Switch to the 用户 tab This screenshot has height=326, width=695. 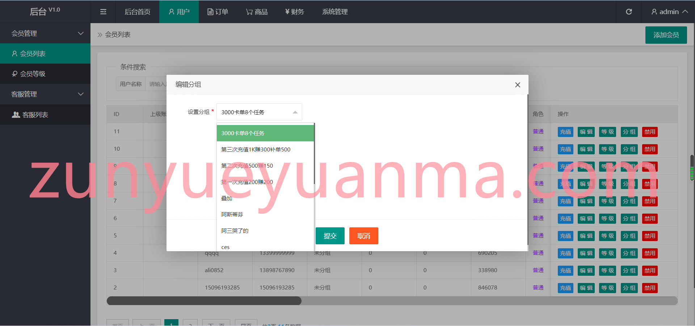click(x=179, y=12)
